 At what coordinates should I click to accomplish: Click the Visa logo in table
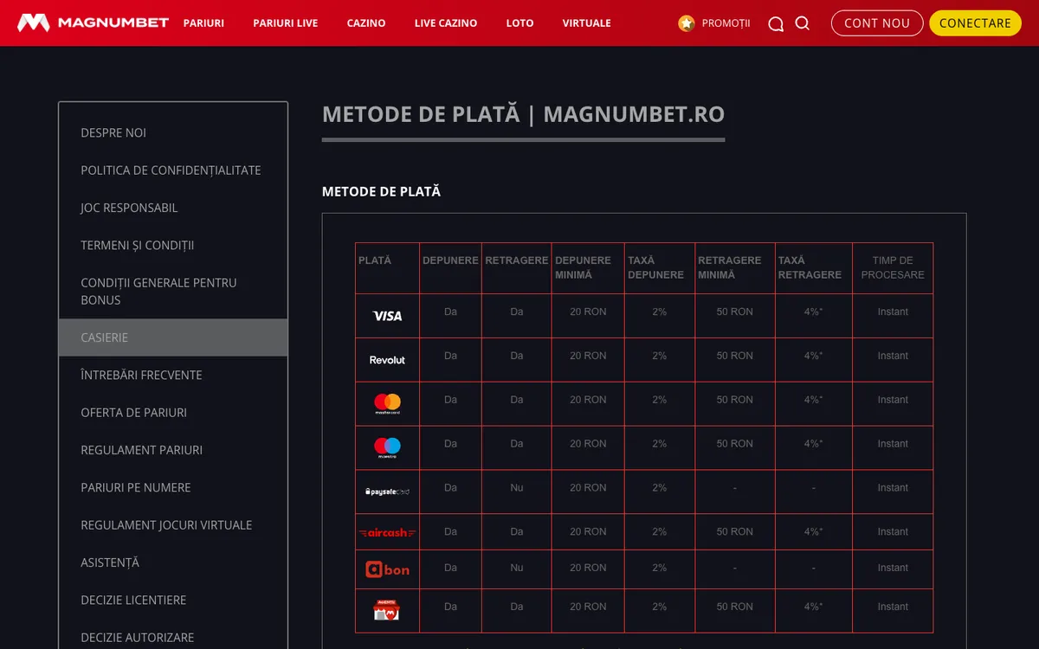point(387,316)
